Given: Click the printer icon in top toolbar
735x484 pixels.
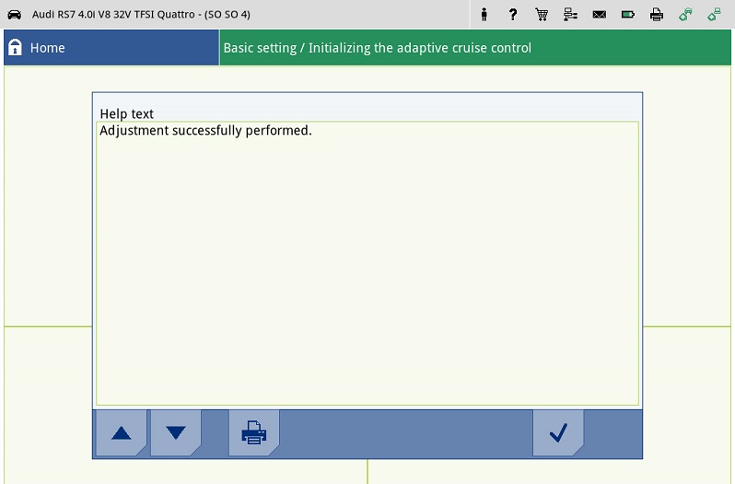Looking at the screenshot, I should tap(656, 15).
